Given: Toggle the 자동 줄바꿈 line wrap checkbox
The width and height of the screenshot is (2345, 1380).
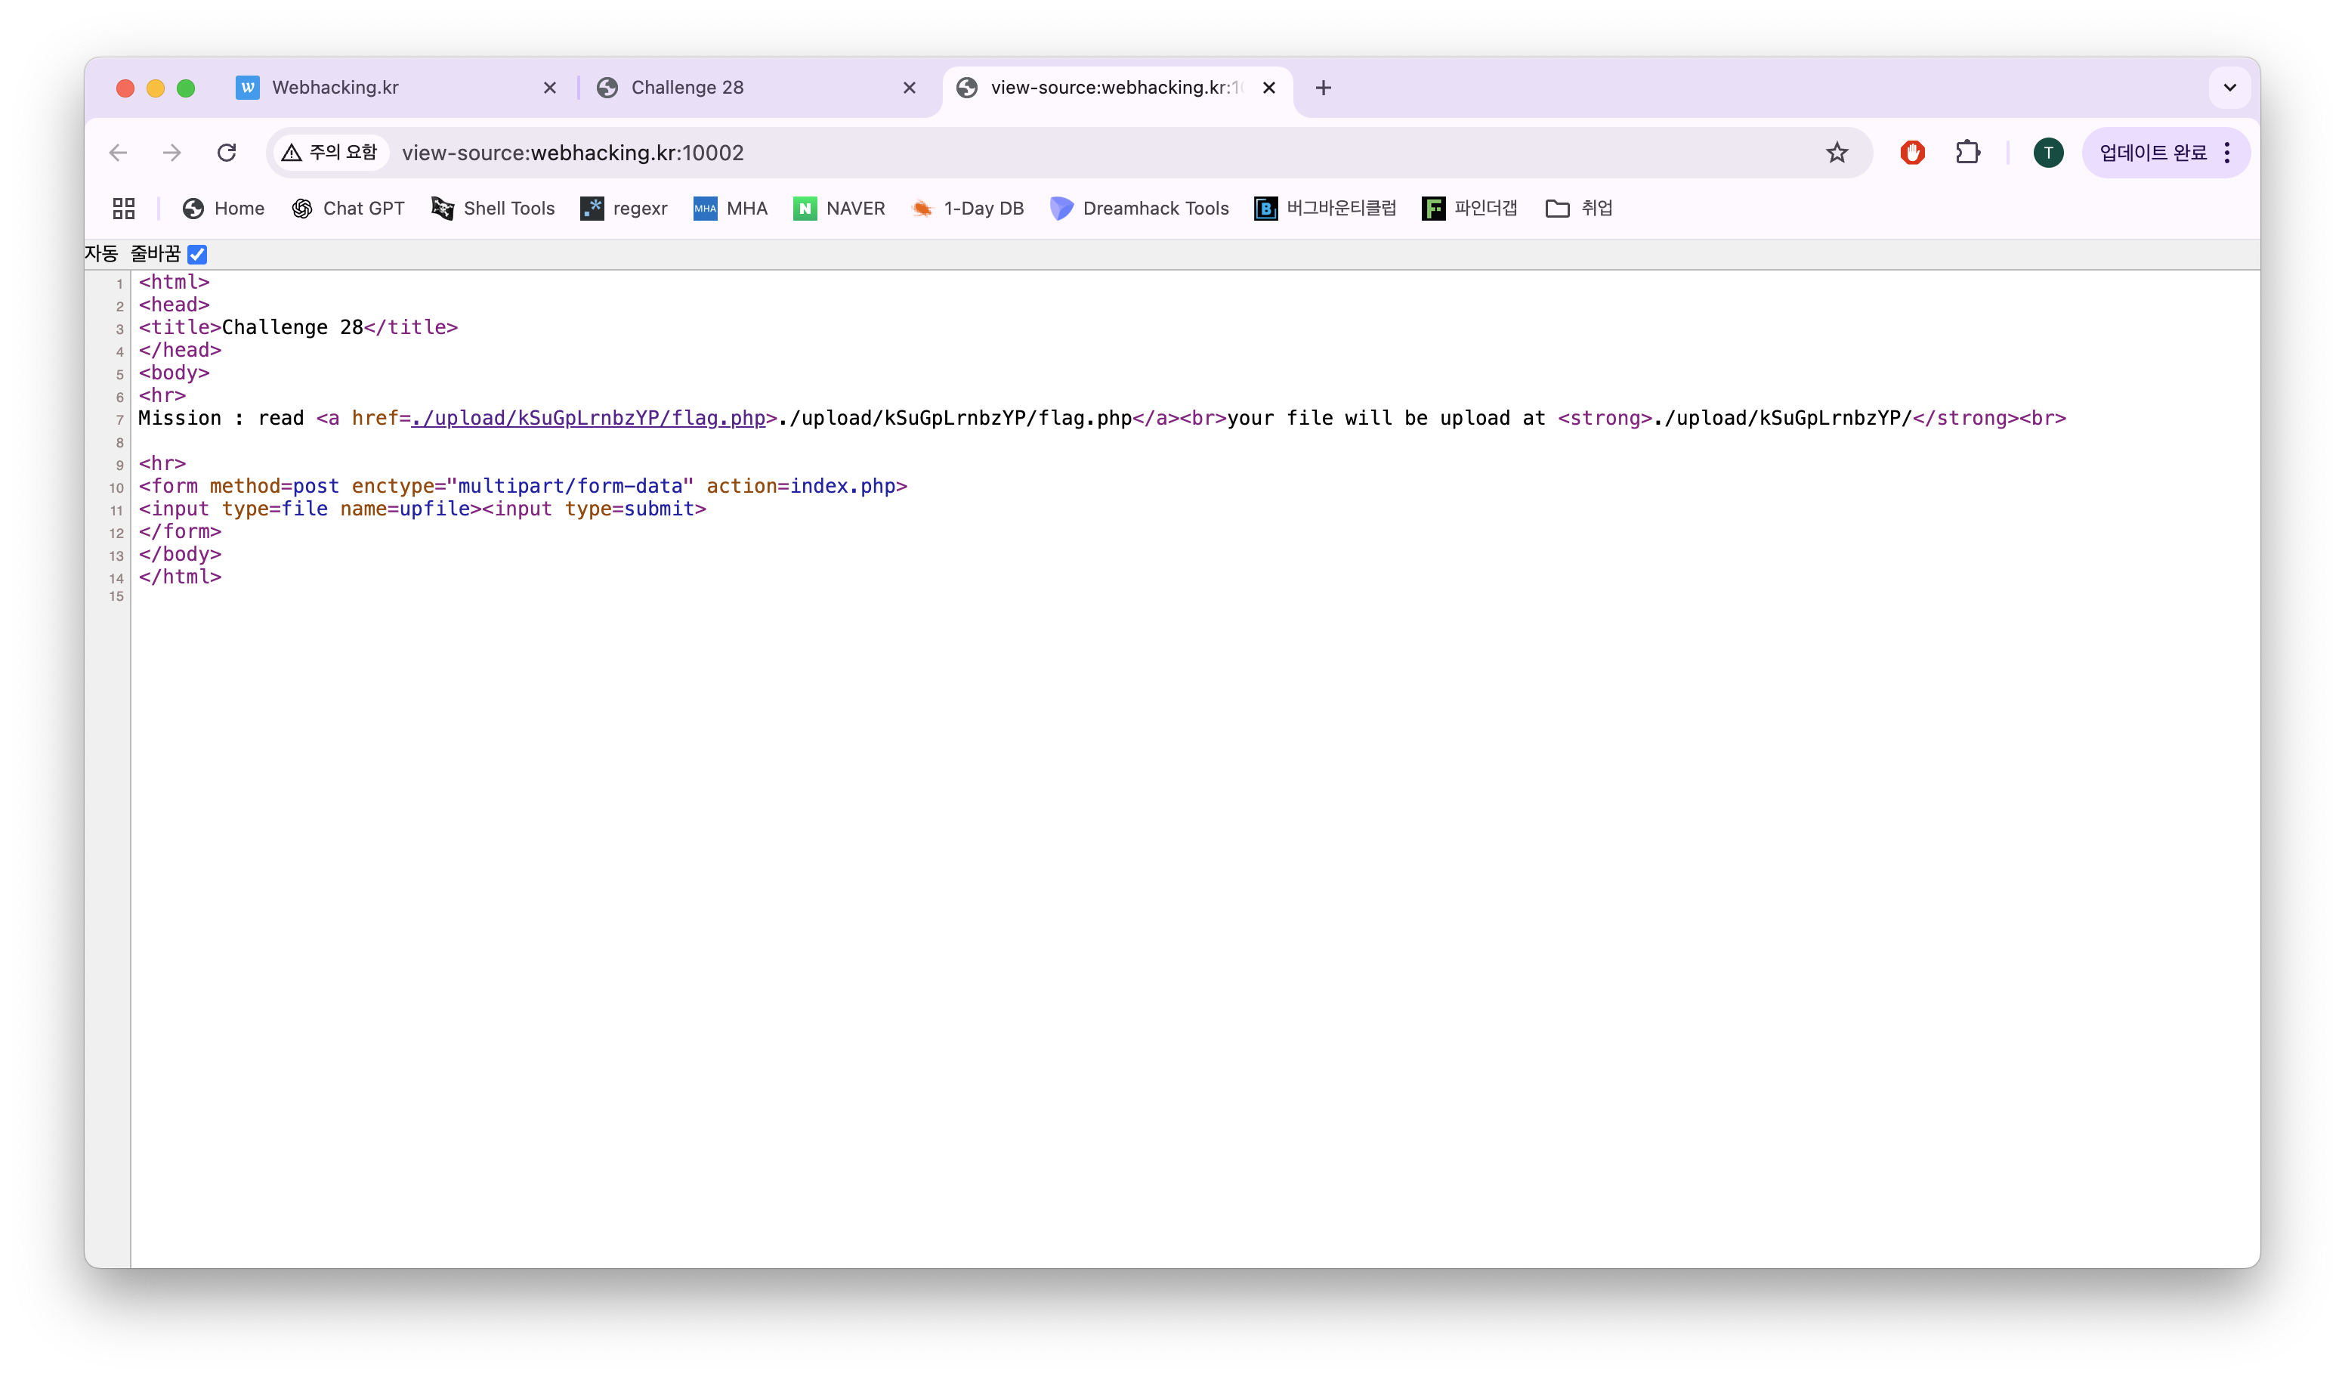Looking at the screenshot, I should [197, 254].
